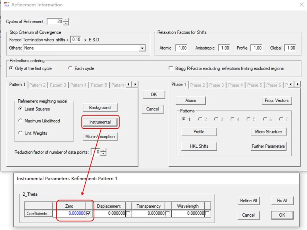Check the Displacement refine checkbox
The height and width of the screenshot is (230, 307).
click(x=128, y=214)
